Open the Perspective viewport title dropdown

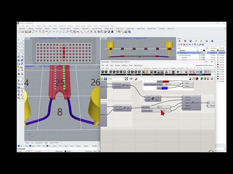(x=35, y=66)
